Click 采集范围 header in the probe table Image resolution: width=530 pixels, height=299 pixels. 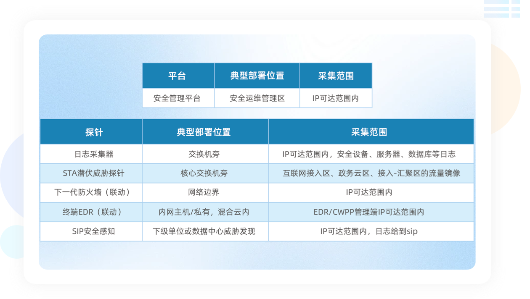371,132
